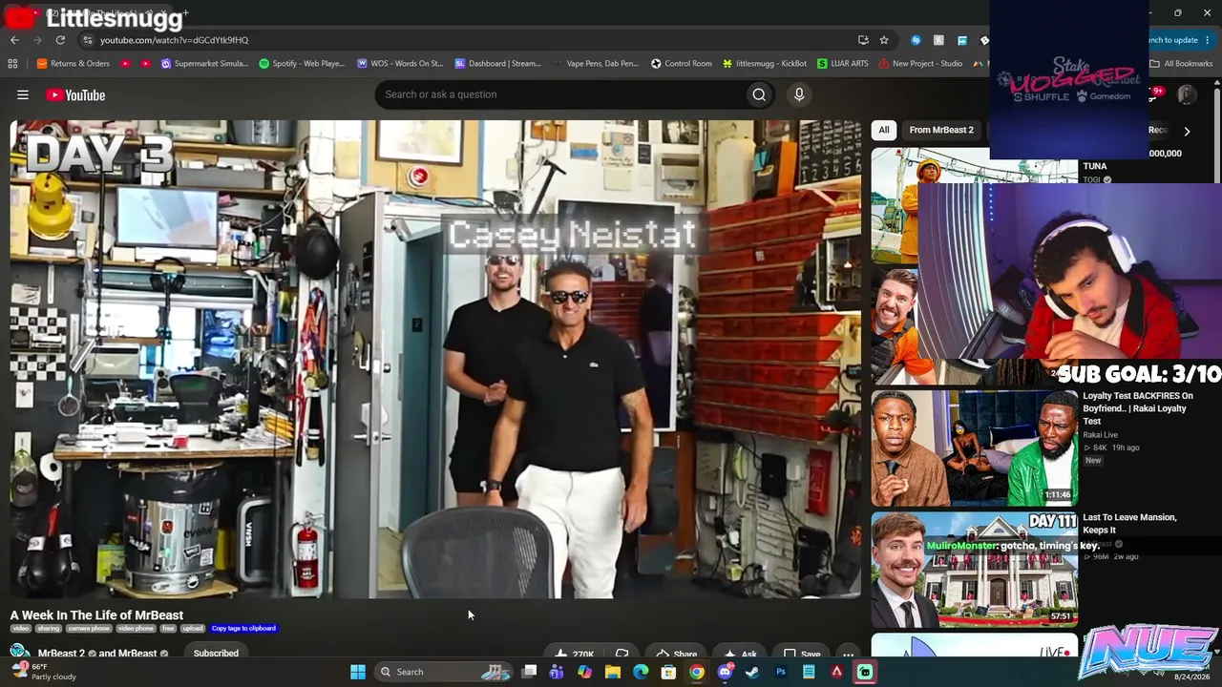Open Notepad from the taskbar
Image resolution: width=1222 pixels, height=687 pixels.
[809, 672]
